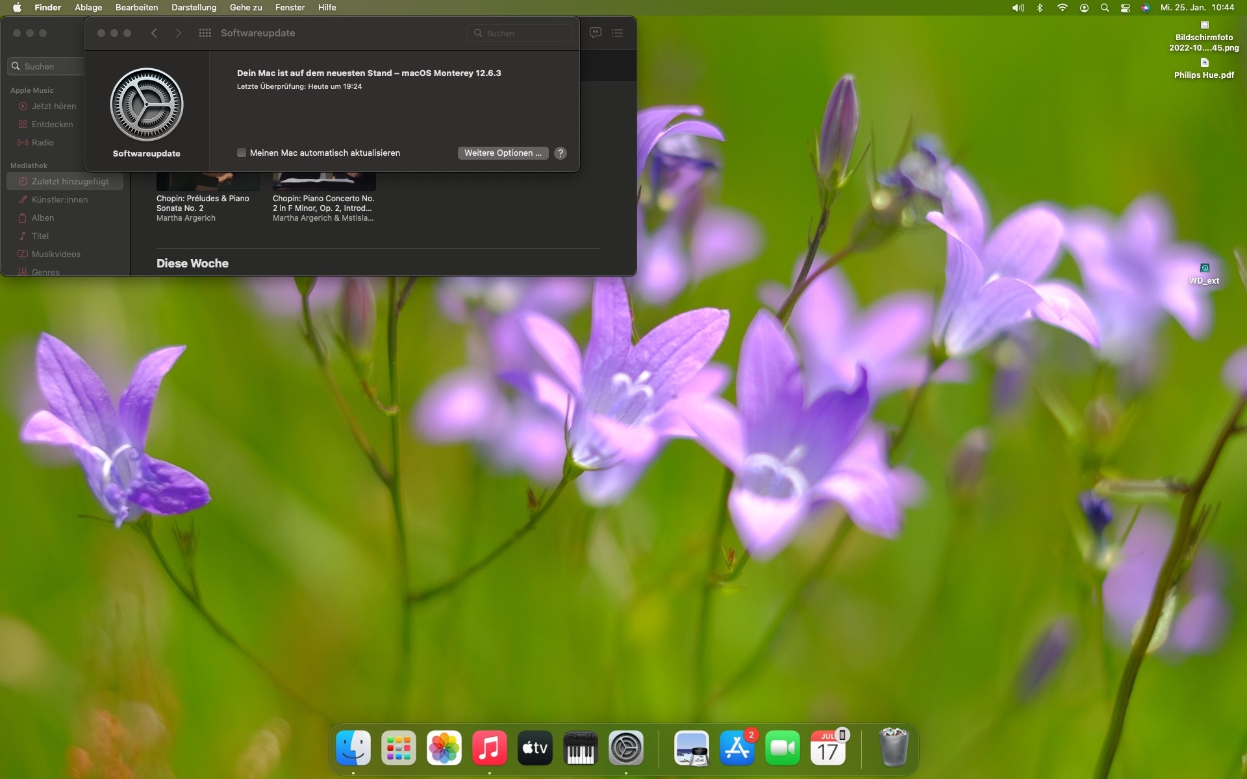Select Philips Hue.pdf on desktop
Screen dimensions: 1247x779
point(1204,68)
